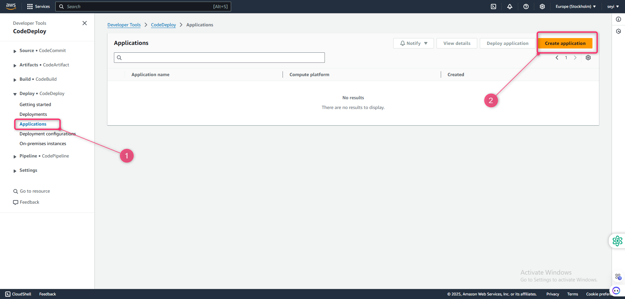Open table preferences gear icon
The image size is (625, 299).
click(588, 58)
